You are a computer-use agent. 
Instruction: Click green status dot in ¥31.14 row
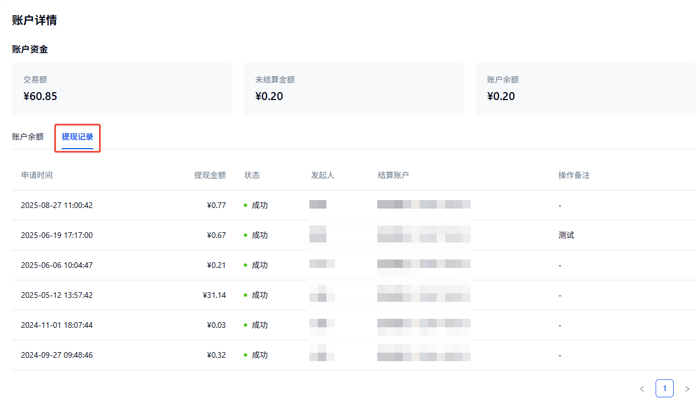(245, 295)
